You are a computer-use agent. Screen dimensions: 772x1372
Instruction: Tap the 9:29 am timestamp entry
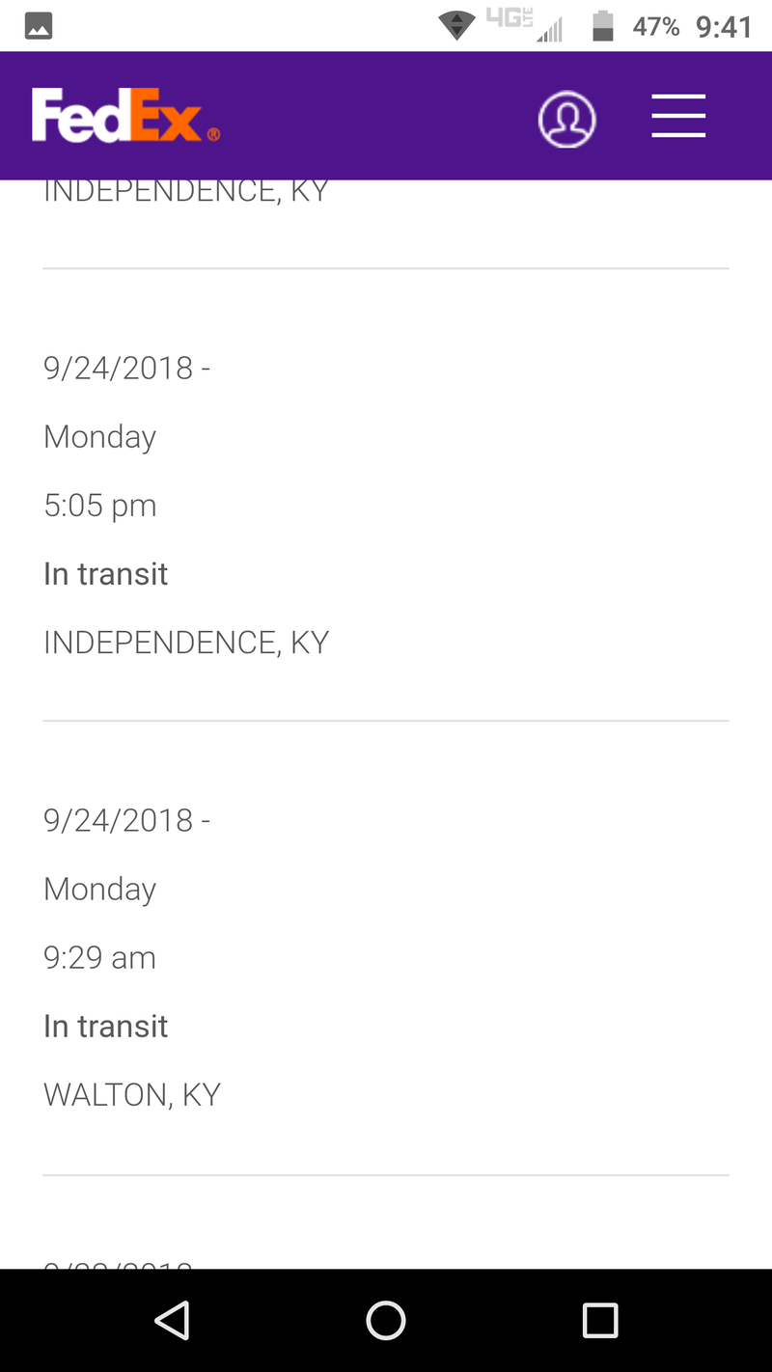pos(100,958)
